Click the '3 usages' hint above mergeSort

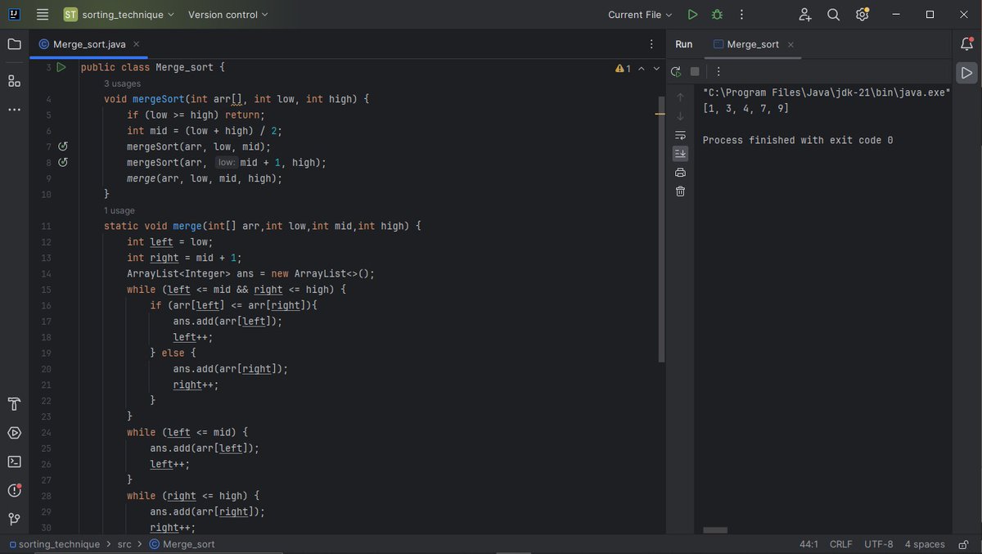click(x=123, y=83)
